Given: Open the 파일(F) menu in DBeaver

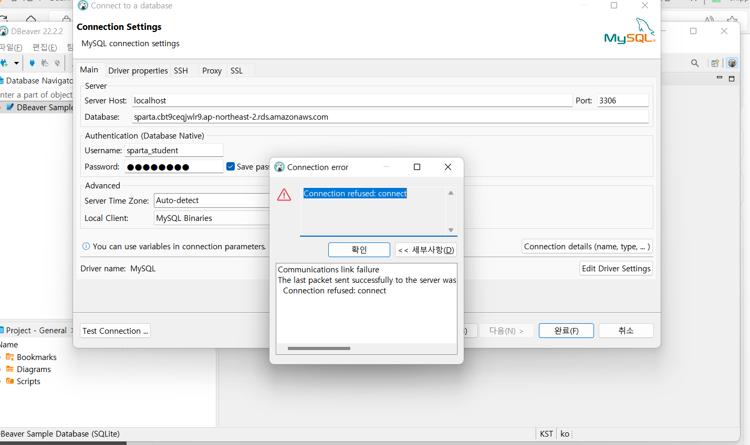Looking at the screenshot, I should (11, 47).
